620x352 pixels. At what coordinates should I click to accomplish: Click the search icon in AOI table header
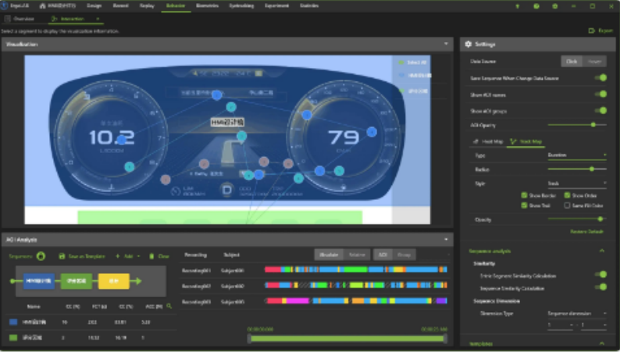(169, 306)
